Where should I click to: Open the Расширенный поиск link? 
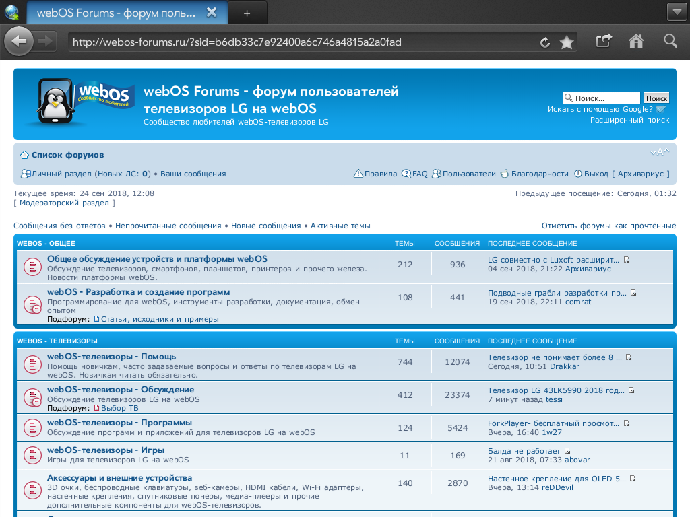[629, 120]
